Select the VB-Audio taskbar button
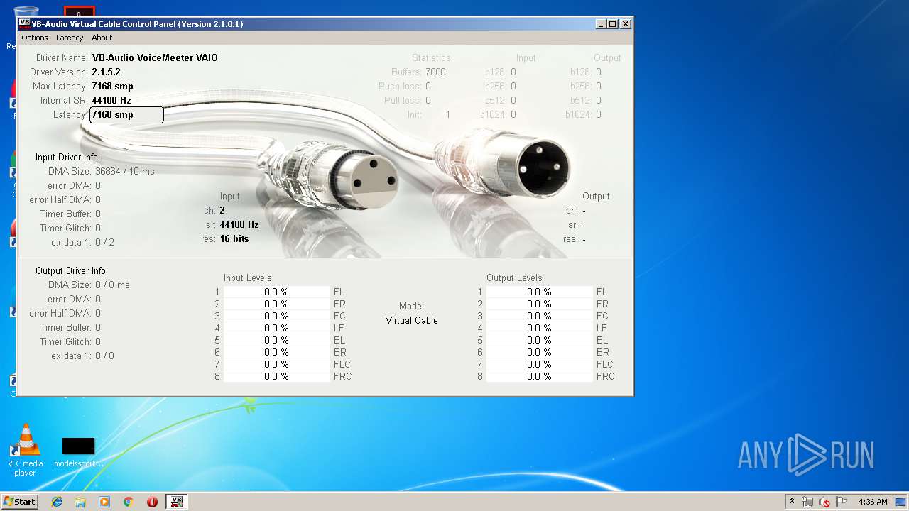909x511 pixels. (x=176, y=502)
